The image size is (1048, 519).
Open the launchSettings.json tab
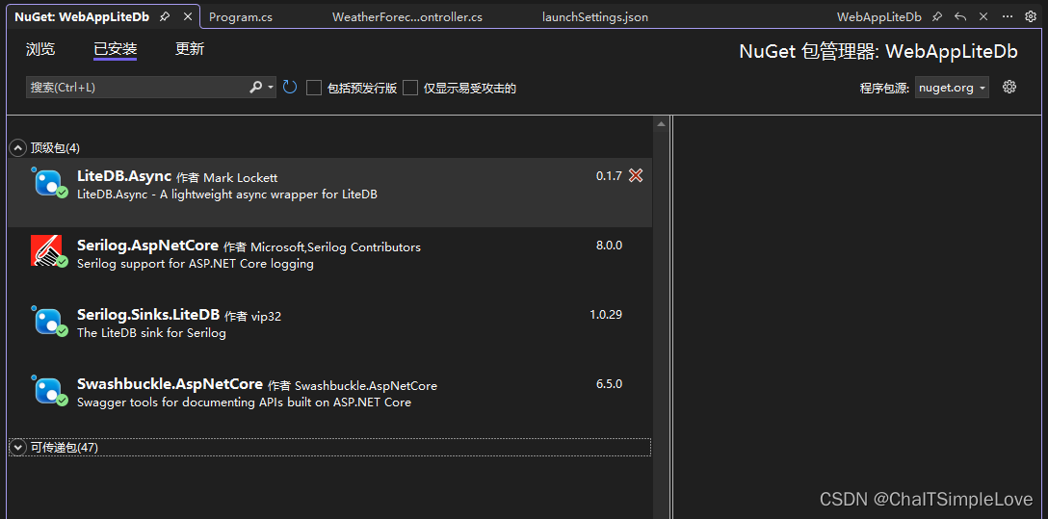point(595,17)
